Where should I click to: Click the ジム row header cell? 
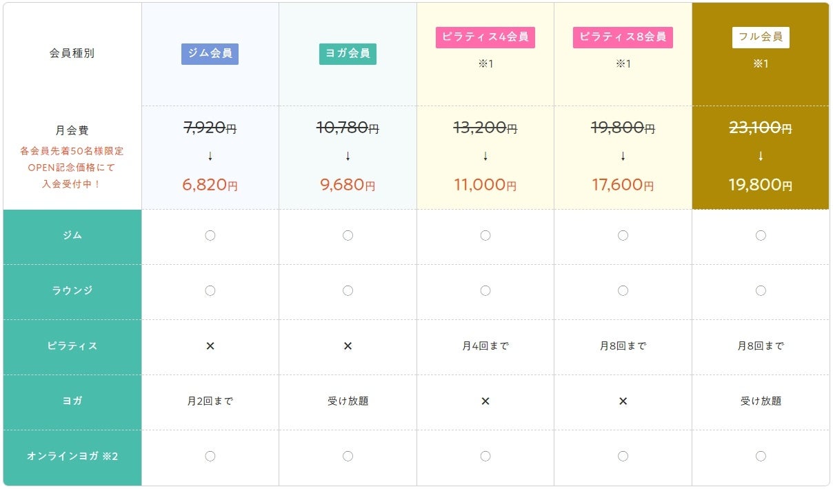[72, 236]
